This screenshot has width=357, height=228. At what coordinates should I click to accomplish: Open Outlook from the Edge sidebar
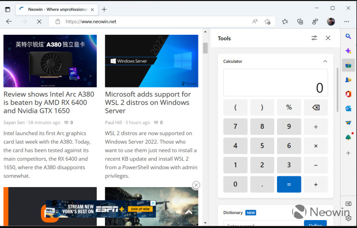pyautogui.click(x=348, y=109)
